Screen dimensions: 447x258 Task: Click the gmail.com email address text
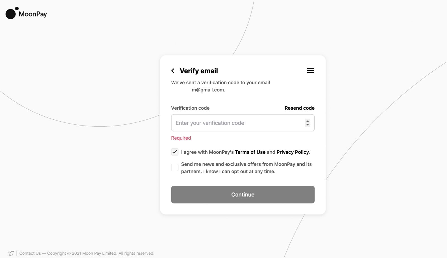point(208,90)
